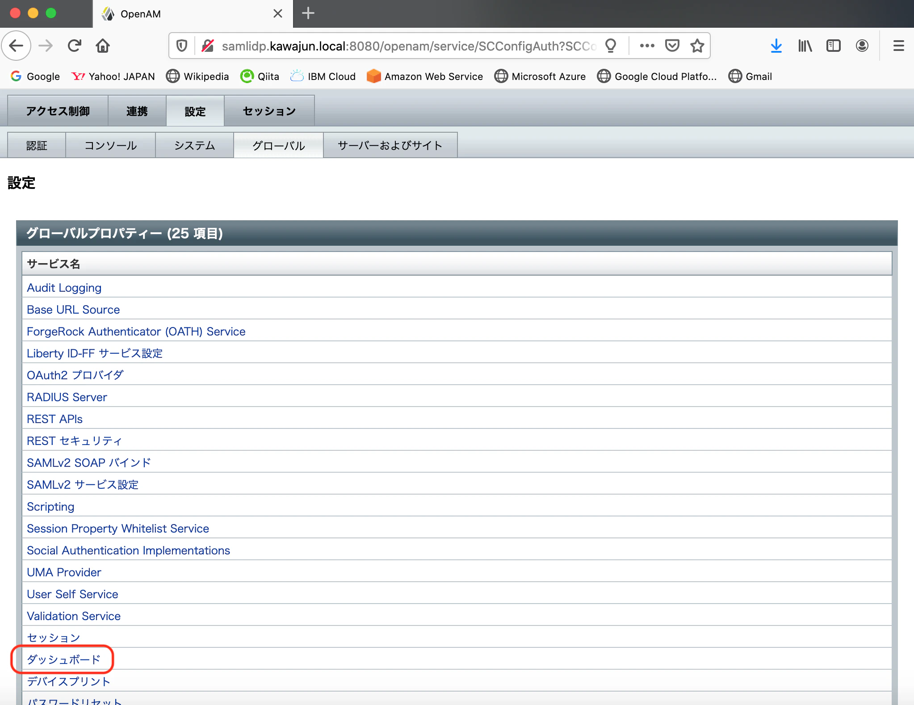The image size is (914, 705).
Task: Open the browser home page icon
Action: pyautogui.click(x=103, y=46)
